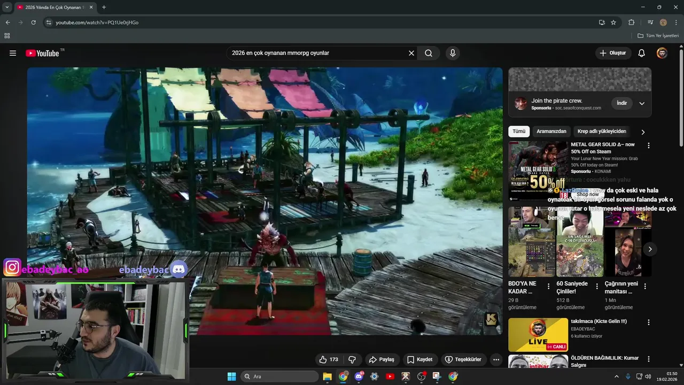Open Chrome extensions puzzle icon
The width and height of the screenshot is (684, 385).
[631, 22]
